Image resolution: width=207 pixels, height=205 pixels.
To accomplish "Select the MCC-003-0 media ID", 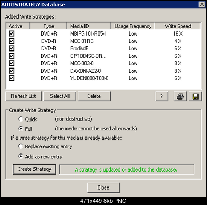I will [x=82, y=63].
